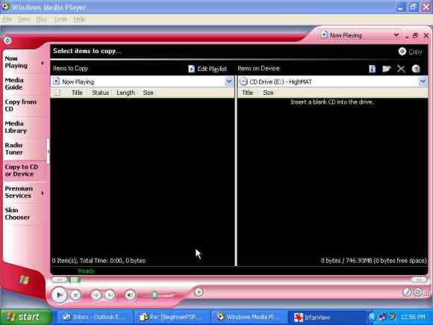This screenshot has width=433, height=325.
Task: Click the rewind button on seek bar
Action: [x=59, y=280]
